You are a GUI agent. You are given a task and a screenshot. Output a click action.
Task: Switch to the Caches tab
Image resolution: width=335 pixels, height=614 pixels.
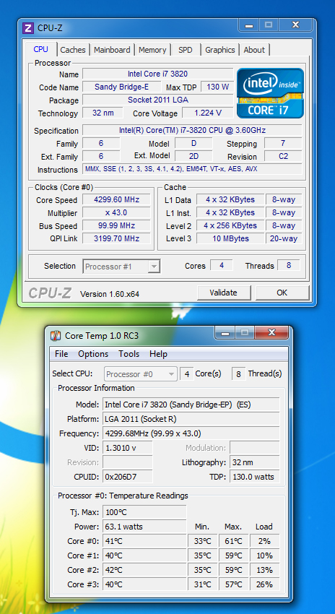(73, 50)
